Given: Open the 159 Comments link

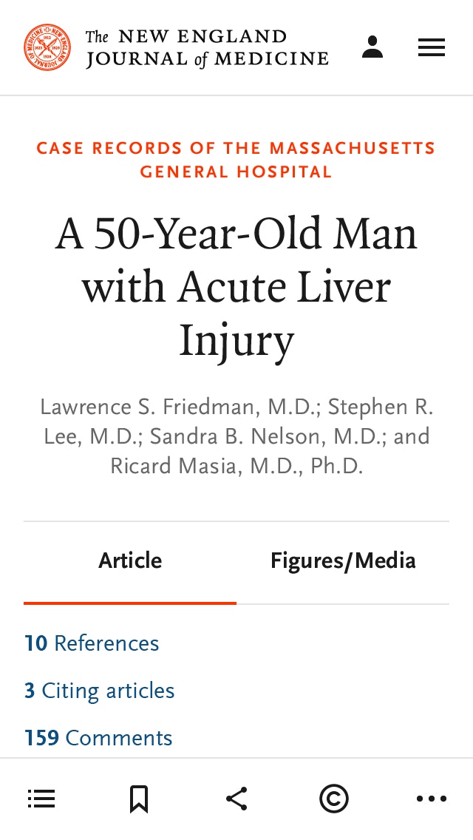Looking at the screenshot, I should pos(98,738).
